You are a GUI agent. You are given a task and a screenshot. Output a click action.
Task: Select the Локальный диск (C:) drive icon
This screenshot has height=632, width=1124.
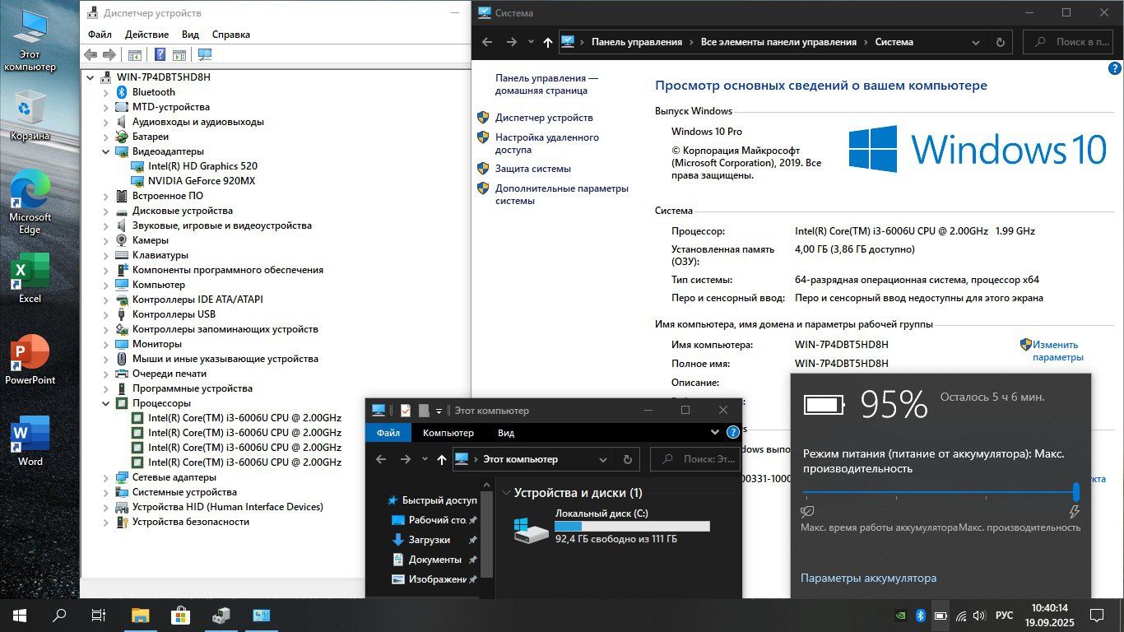531,530
